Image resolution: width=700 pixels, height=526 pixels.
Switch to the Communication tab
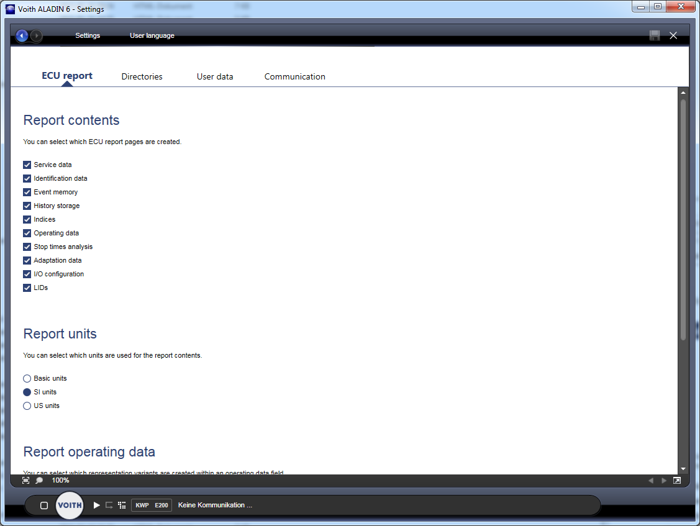[294, 77]
